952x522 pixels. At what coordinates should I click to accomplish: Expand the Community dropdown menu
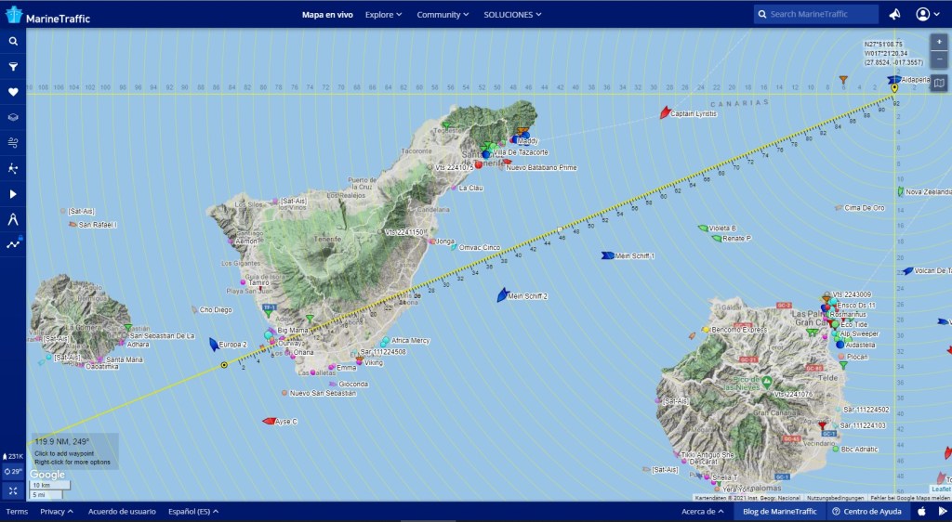443,15
